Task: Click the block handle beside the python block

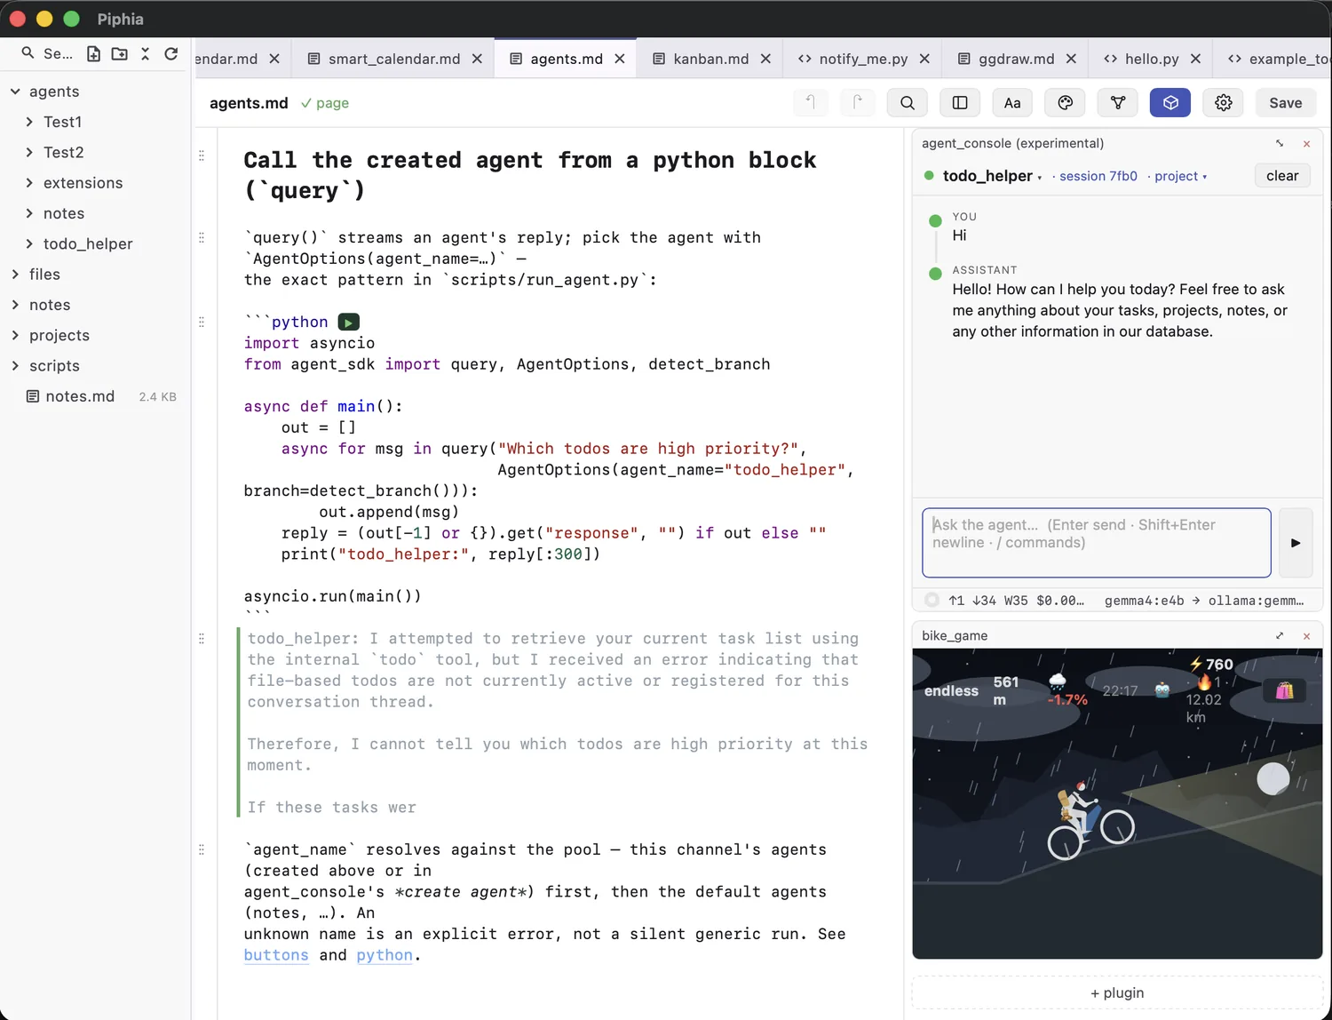Action: click(202, 322)
